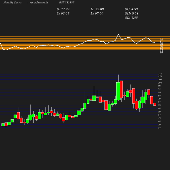Click the 114 price axis label
This screenshot has width=170, height=170.
click(160, 76)
